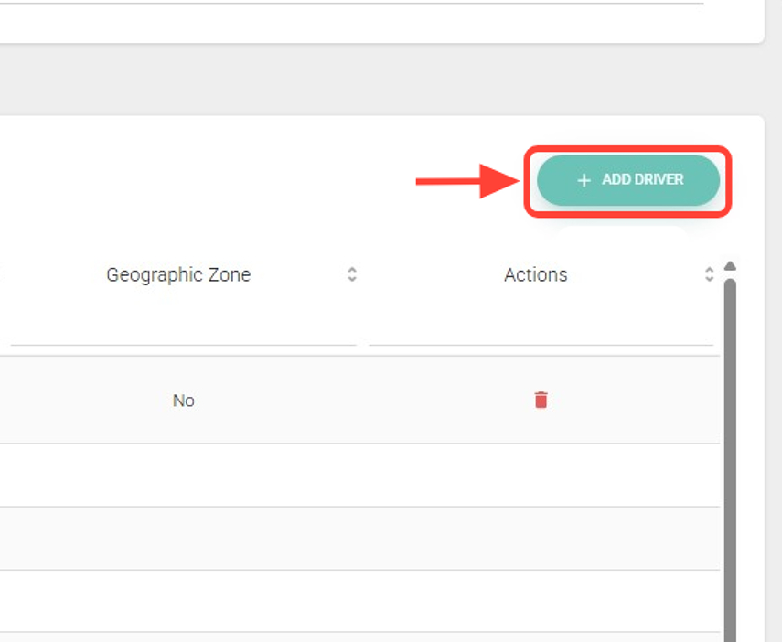The image size is (782, 642).
Task: Focus the filter field under Geographic Zone
Action: tap(183, 331)
